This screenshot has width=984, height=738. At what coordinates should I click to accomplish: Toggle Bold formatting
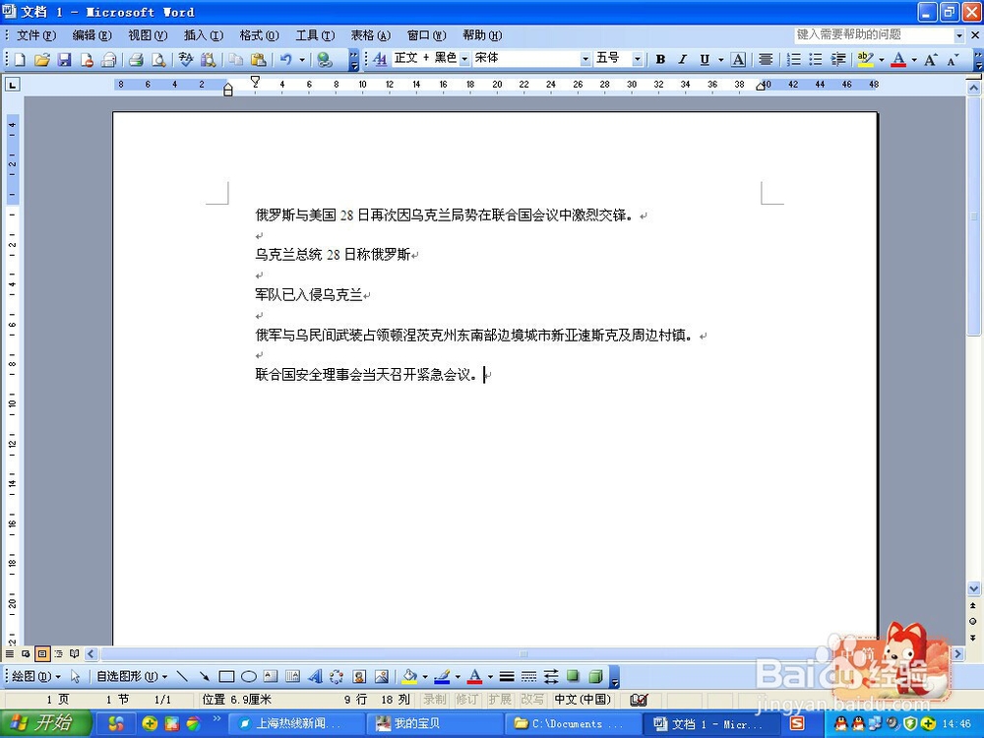[x=660, y=59]
